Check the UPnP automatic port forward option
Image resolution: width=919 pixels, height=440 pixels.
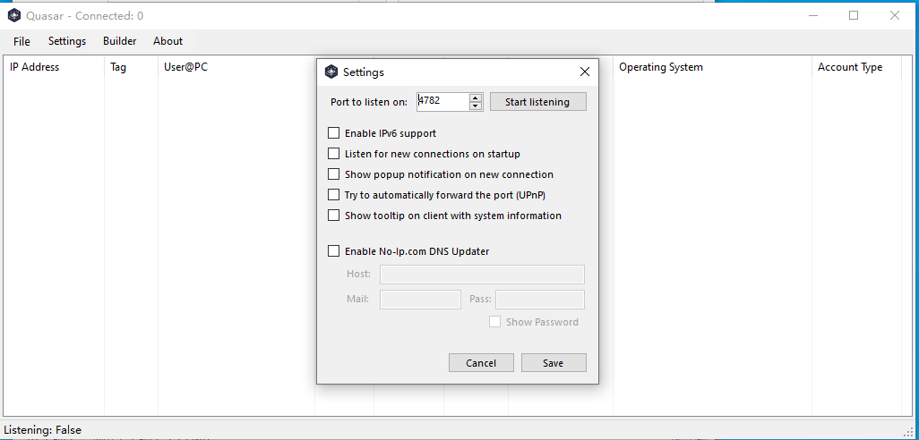pos(334,195)
